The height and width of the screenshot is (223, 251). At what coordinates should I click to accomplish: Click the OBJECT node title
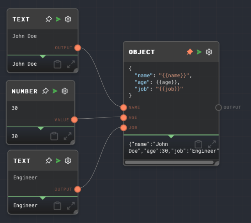141,52
